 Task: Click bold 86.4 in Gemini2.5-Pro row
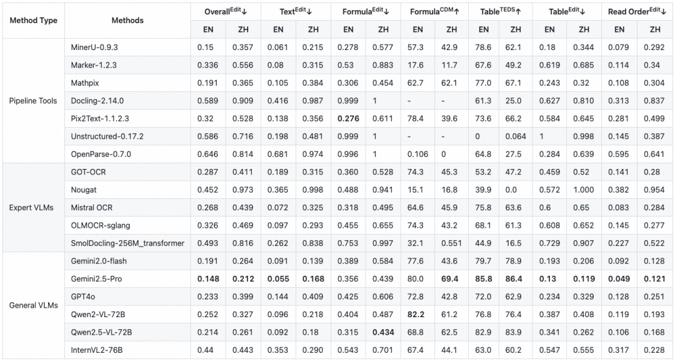pos(514,278)
